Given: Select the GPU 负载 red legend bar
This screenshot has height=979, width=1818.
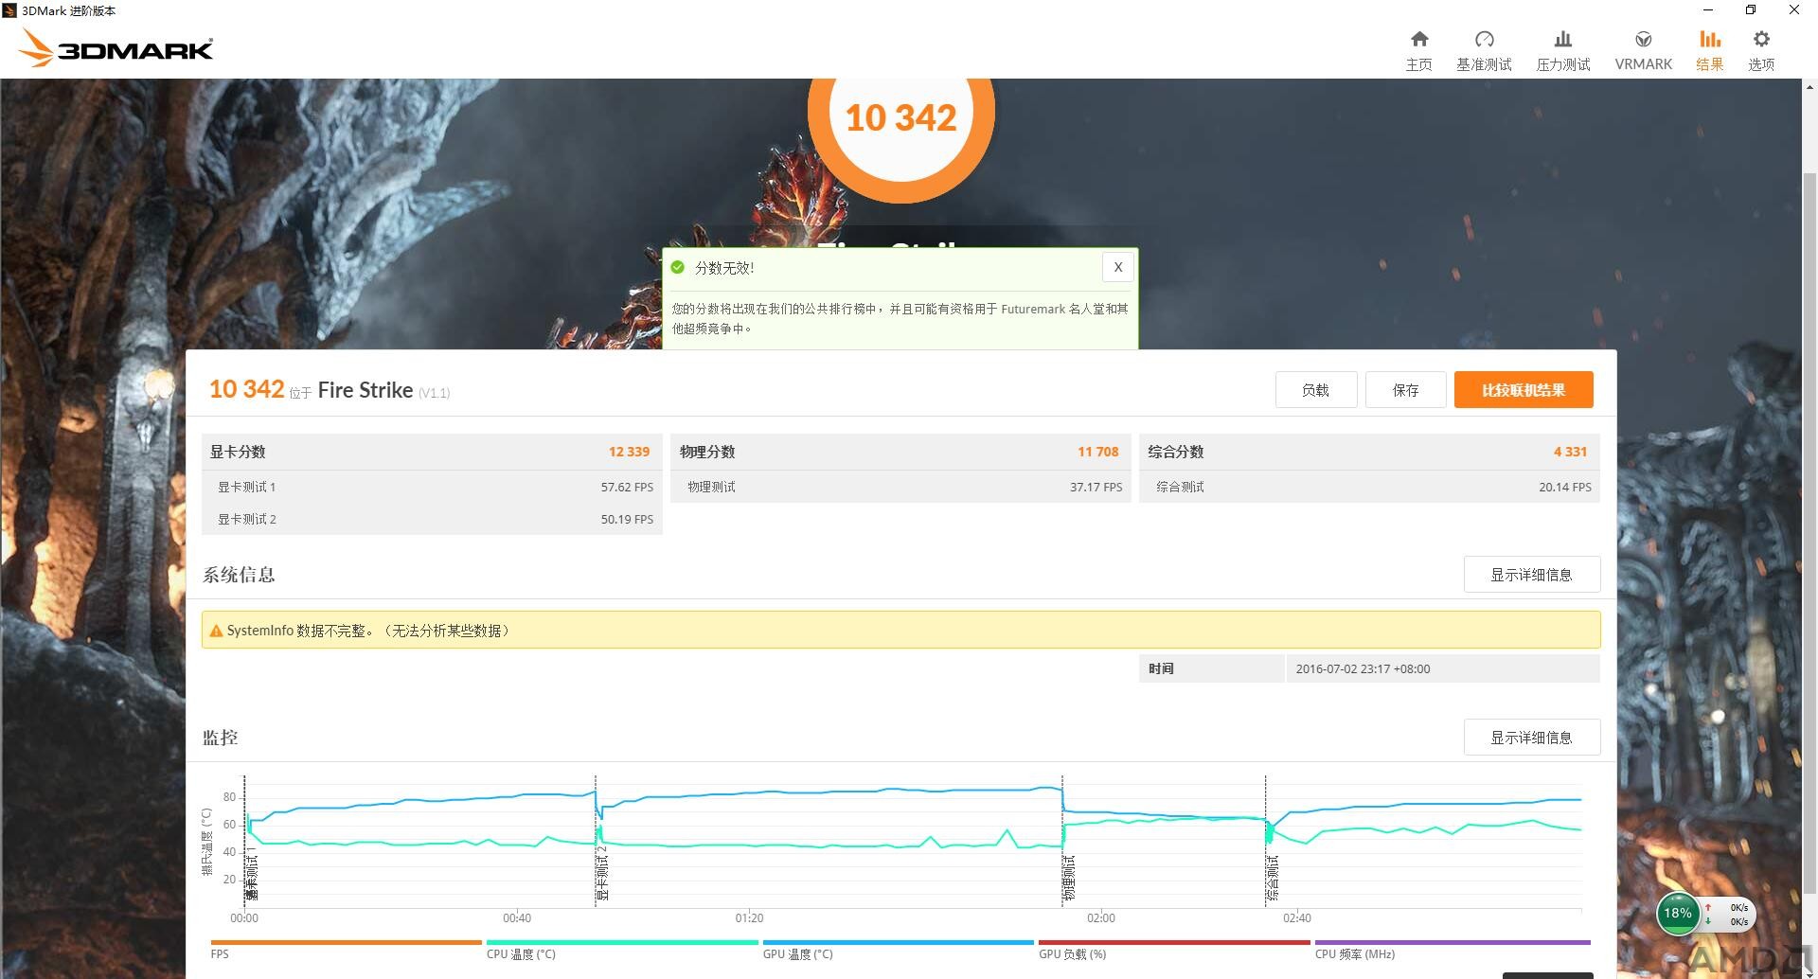Looking at the screenshot, I should (1174, 943).
